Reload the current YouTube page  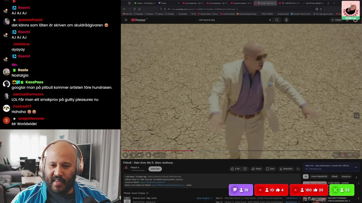134,9
